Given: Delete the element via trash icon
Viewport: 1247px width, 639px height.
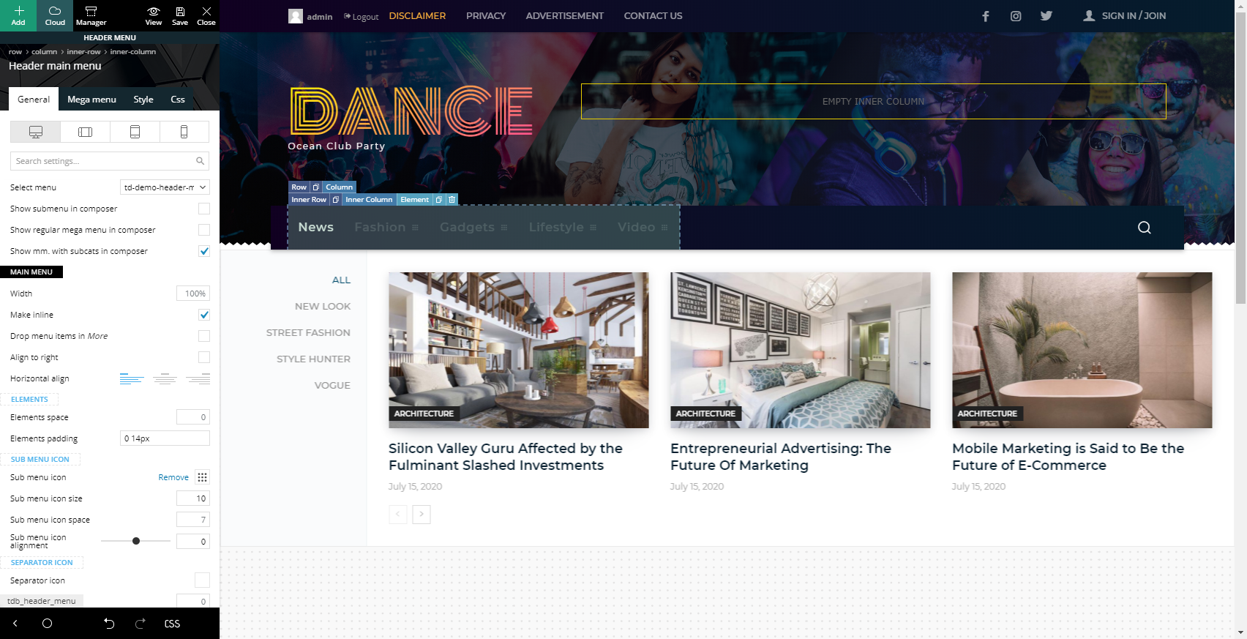Looking at the screenshot, I should click(452, 200).
